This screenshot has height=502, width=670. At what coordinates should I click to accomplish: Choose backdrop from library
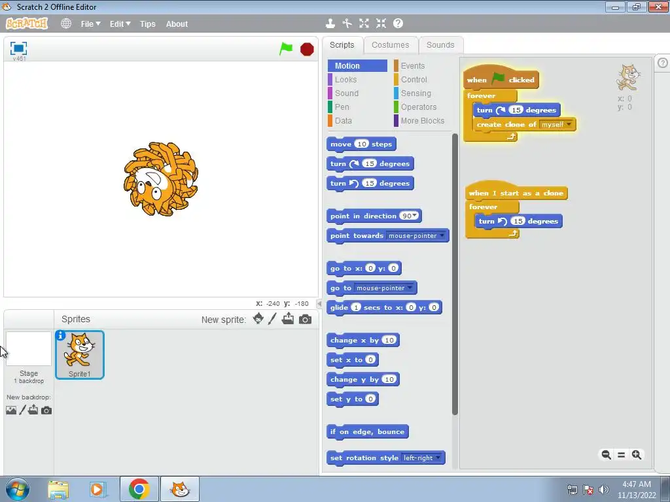click(11, 410)
